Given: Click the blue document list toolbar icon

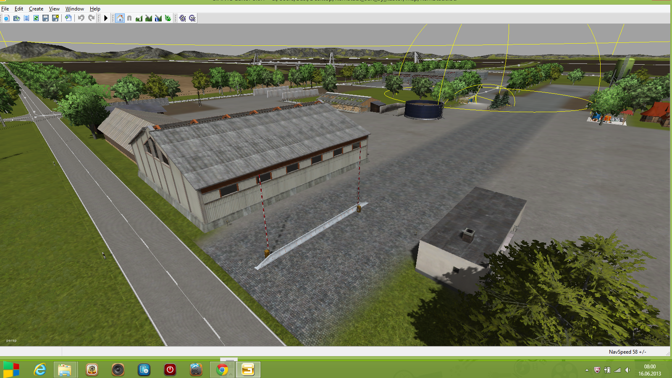Looking at the screenshot, I should (x=26, y=18).
